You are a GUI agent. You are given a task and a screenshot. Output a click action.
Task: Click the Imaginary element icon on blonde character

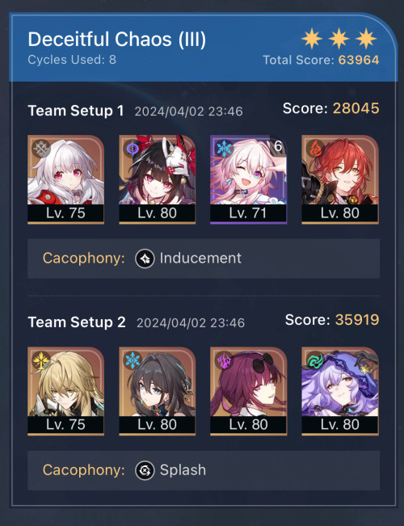[x=41, y=360]
